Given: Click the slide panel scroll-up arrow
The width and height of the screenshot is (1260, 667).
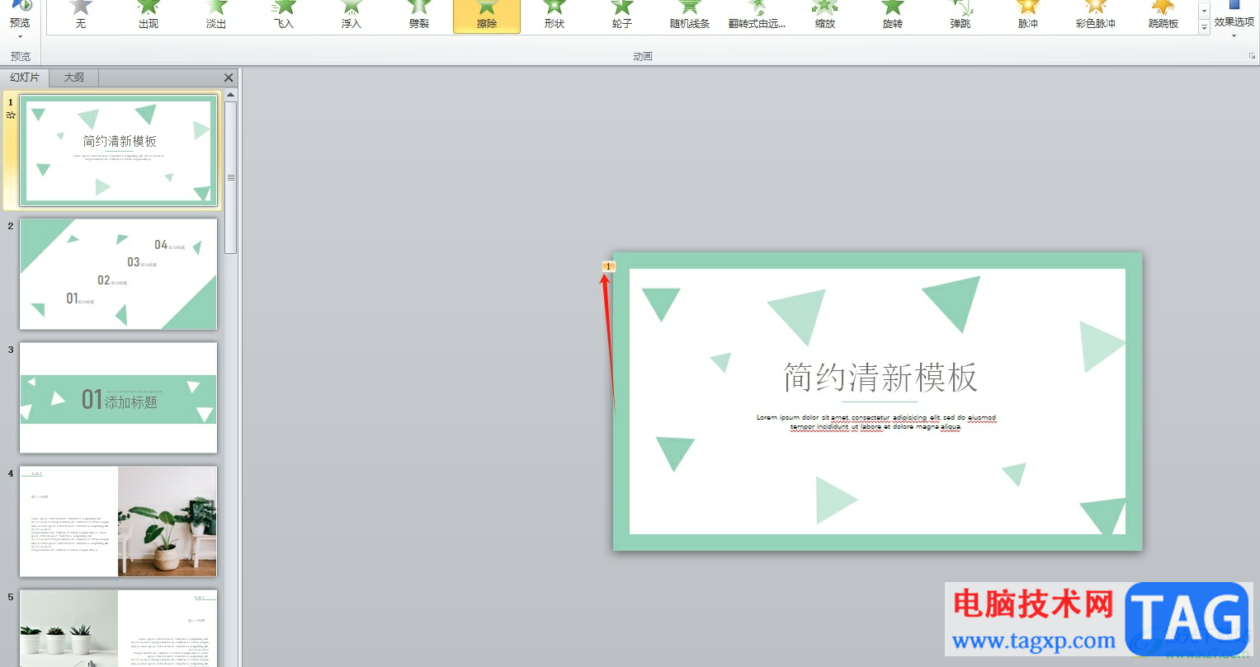Looking at the screenshot, I should [x=231, y=95].
